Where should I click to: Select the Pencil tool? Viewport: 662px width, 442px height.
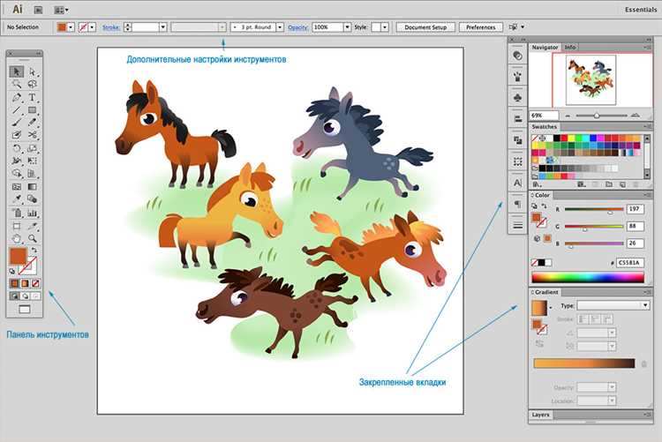click(32, 123)
